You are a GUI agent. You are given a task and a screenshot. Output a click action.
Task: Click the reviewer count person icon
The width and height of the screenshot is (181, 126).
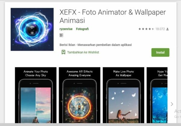click(x=167, y=29)
